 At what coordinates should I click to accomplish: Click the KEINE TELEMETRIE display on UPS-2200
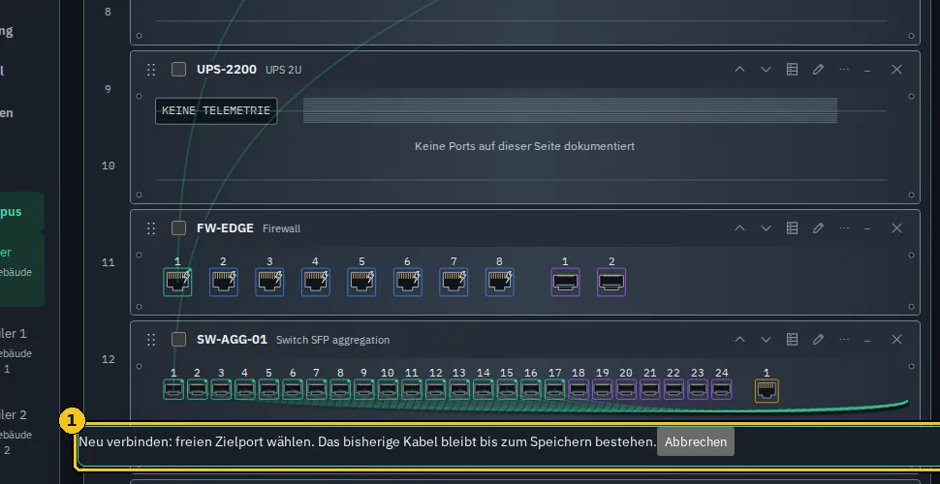216,110
